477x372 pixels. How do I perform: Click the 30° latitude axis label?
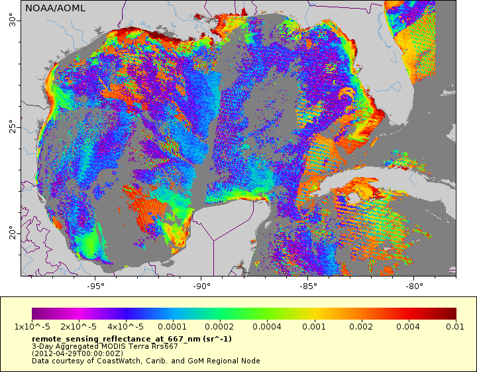tap(12, 20)
